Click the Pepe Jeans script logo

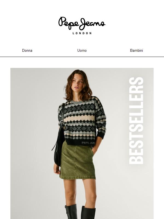point(82,23)
